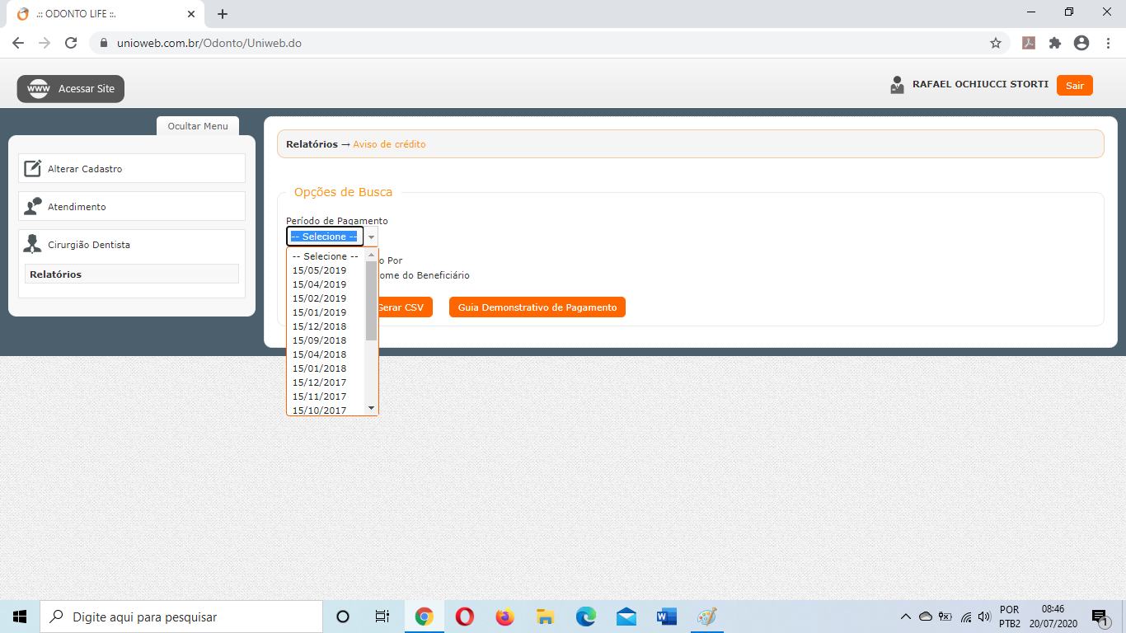The width and height of the screenshot is (1126, 633).
Task: Click the Alterar Cadastro edit icon
Action: (x=33, y=168)
